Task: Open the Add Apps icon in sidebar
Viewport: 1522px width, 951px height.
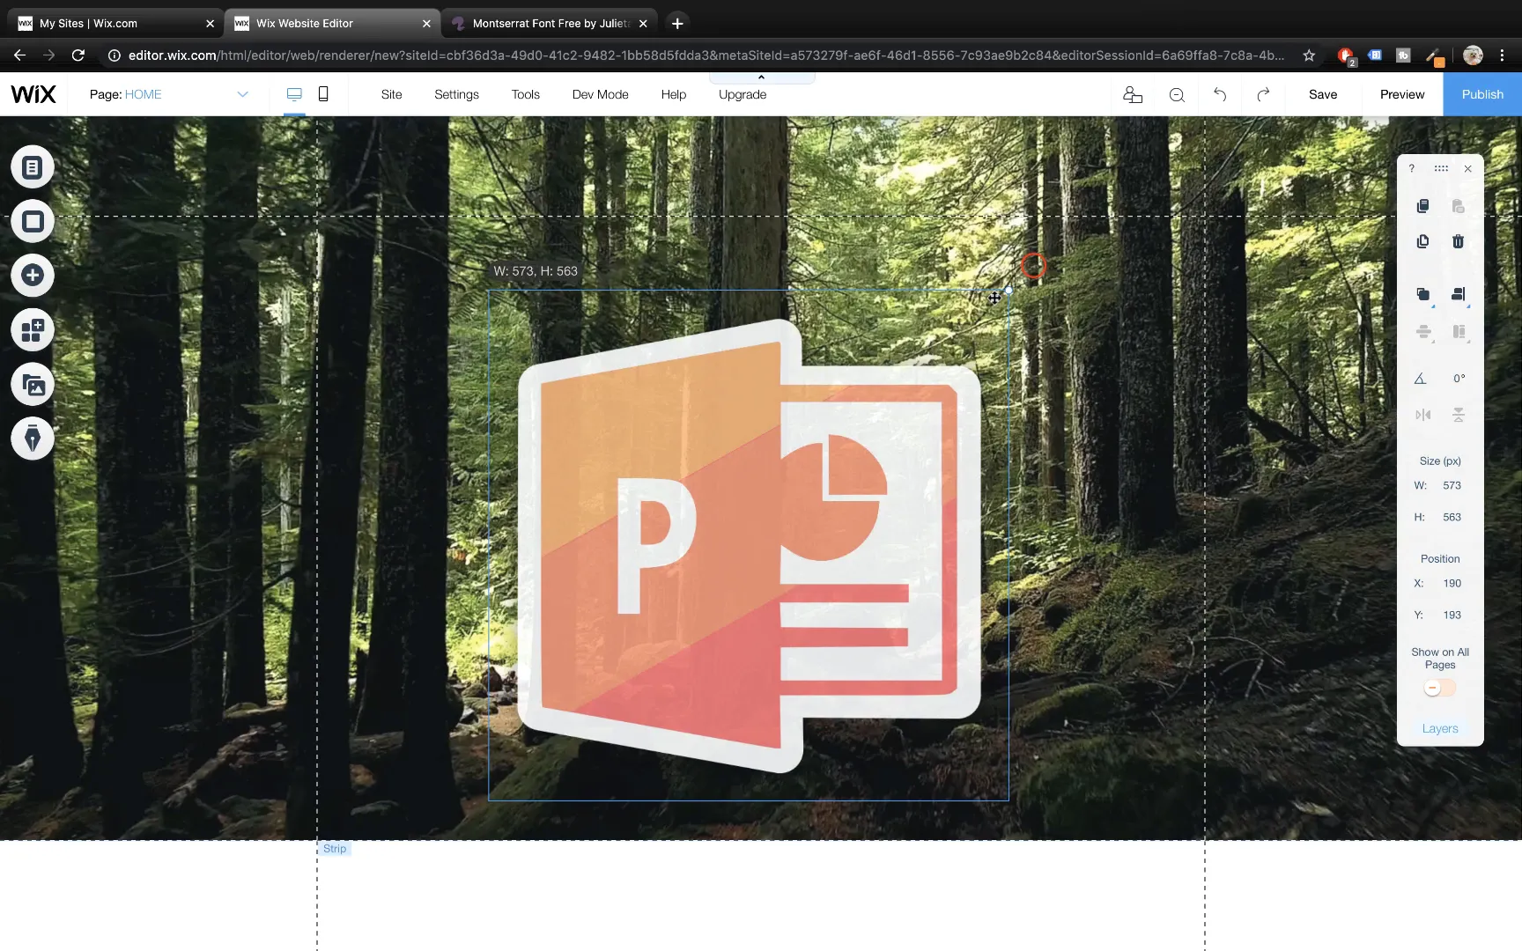Action: 33,330
